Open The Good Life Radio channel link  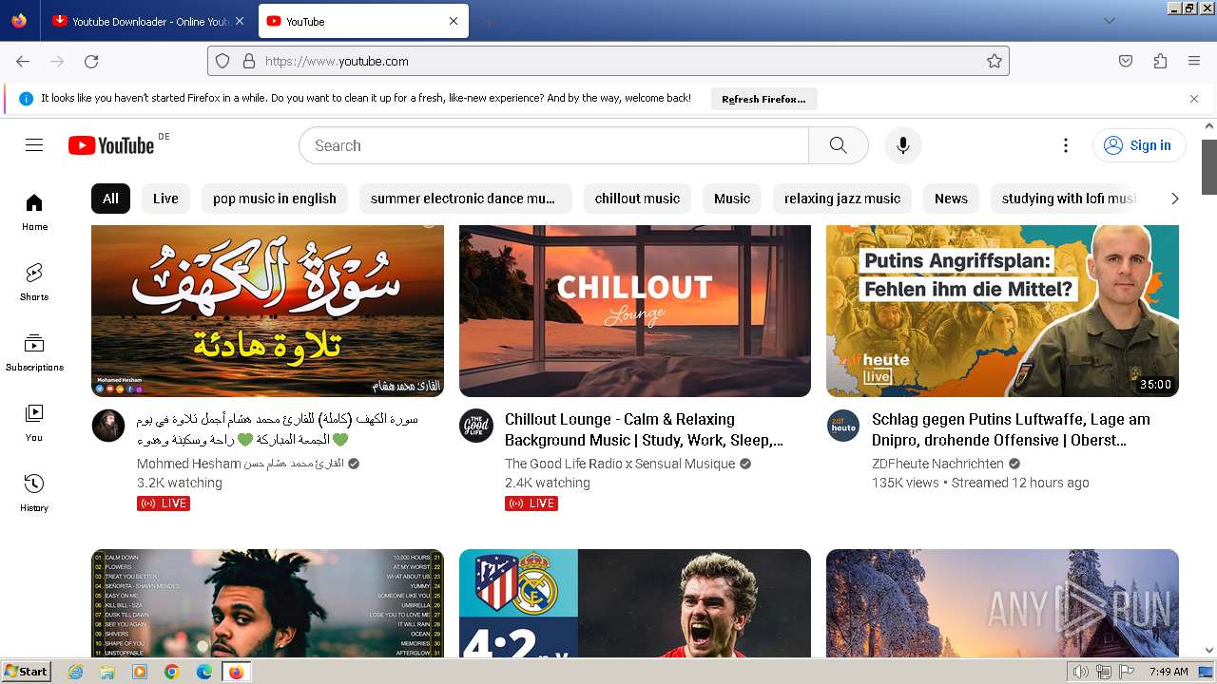pyautogui.click(x=620, y=464)
